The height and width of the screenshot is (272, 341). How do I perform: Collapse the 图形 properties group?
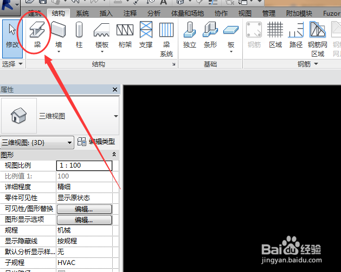coord(114,154)
